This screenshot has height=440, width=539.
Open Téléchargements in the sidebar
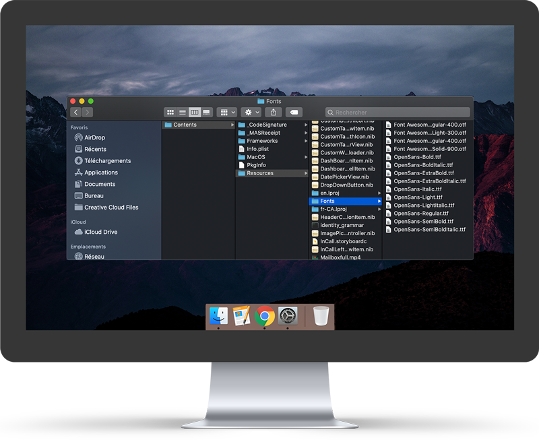click(103, 161)
